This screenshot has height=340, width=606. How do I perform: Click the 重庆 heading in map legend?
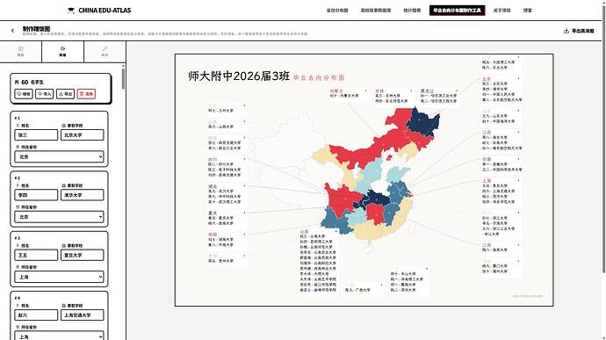click(213, 213)
